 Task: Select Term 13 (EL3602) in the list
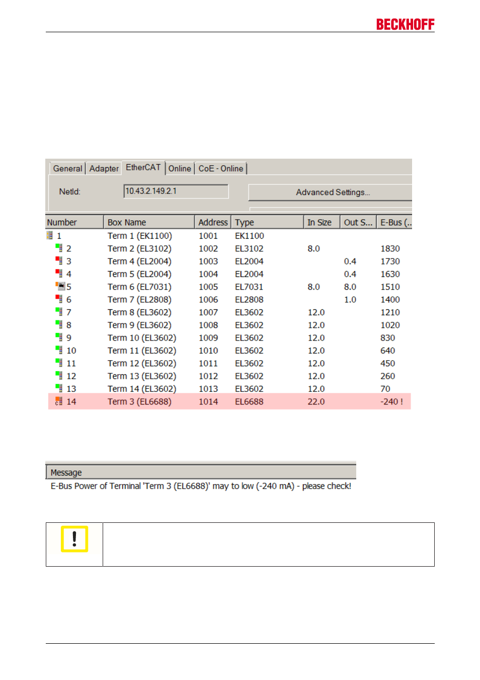coord(142,376)
